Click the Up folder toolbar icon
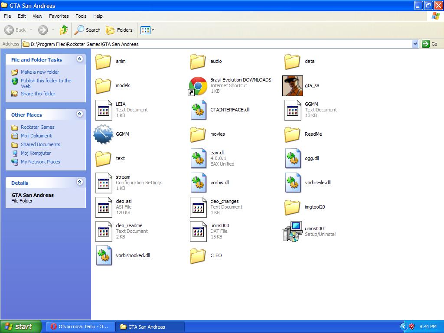This screenshot has height=333, width=444. tap(64, 30)
